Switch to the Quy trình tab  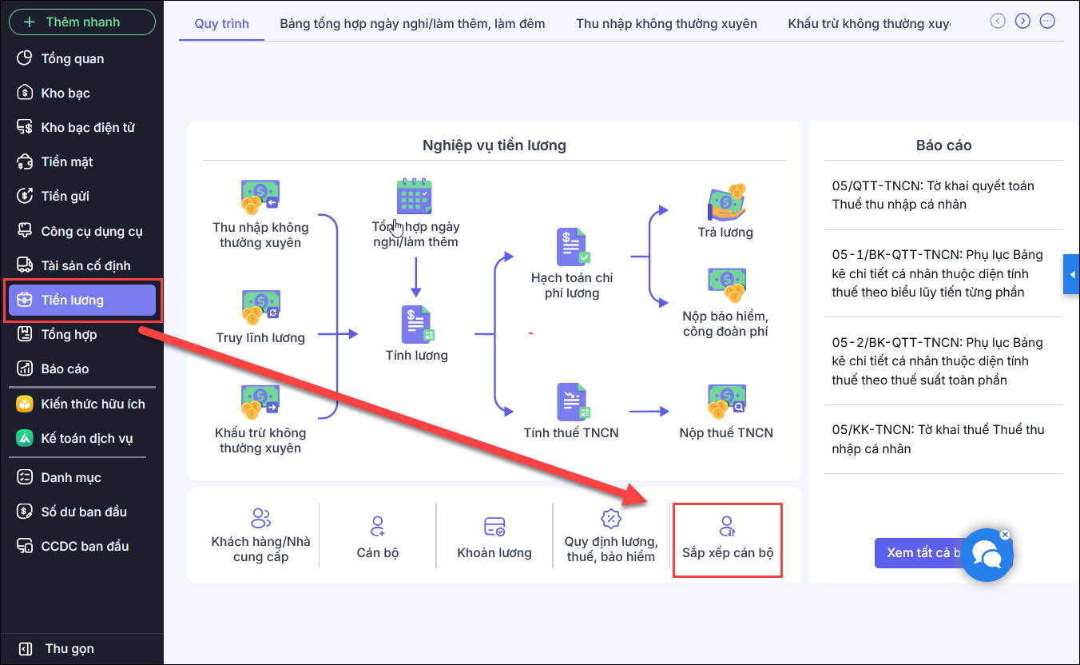pos(222,23)
